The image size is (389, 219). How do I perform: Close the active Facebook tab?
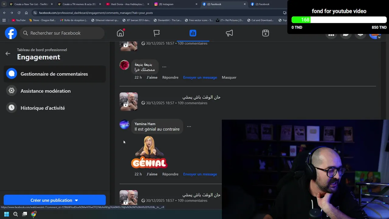point(245,4)
